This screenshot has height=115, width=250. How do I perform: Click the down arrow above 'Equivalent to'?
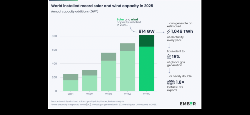click(x=169, y=45)
